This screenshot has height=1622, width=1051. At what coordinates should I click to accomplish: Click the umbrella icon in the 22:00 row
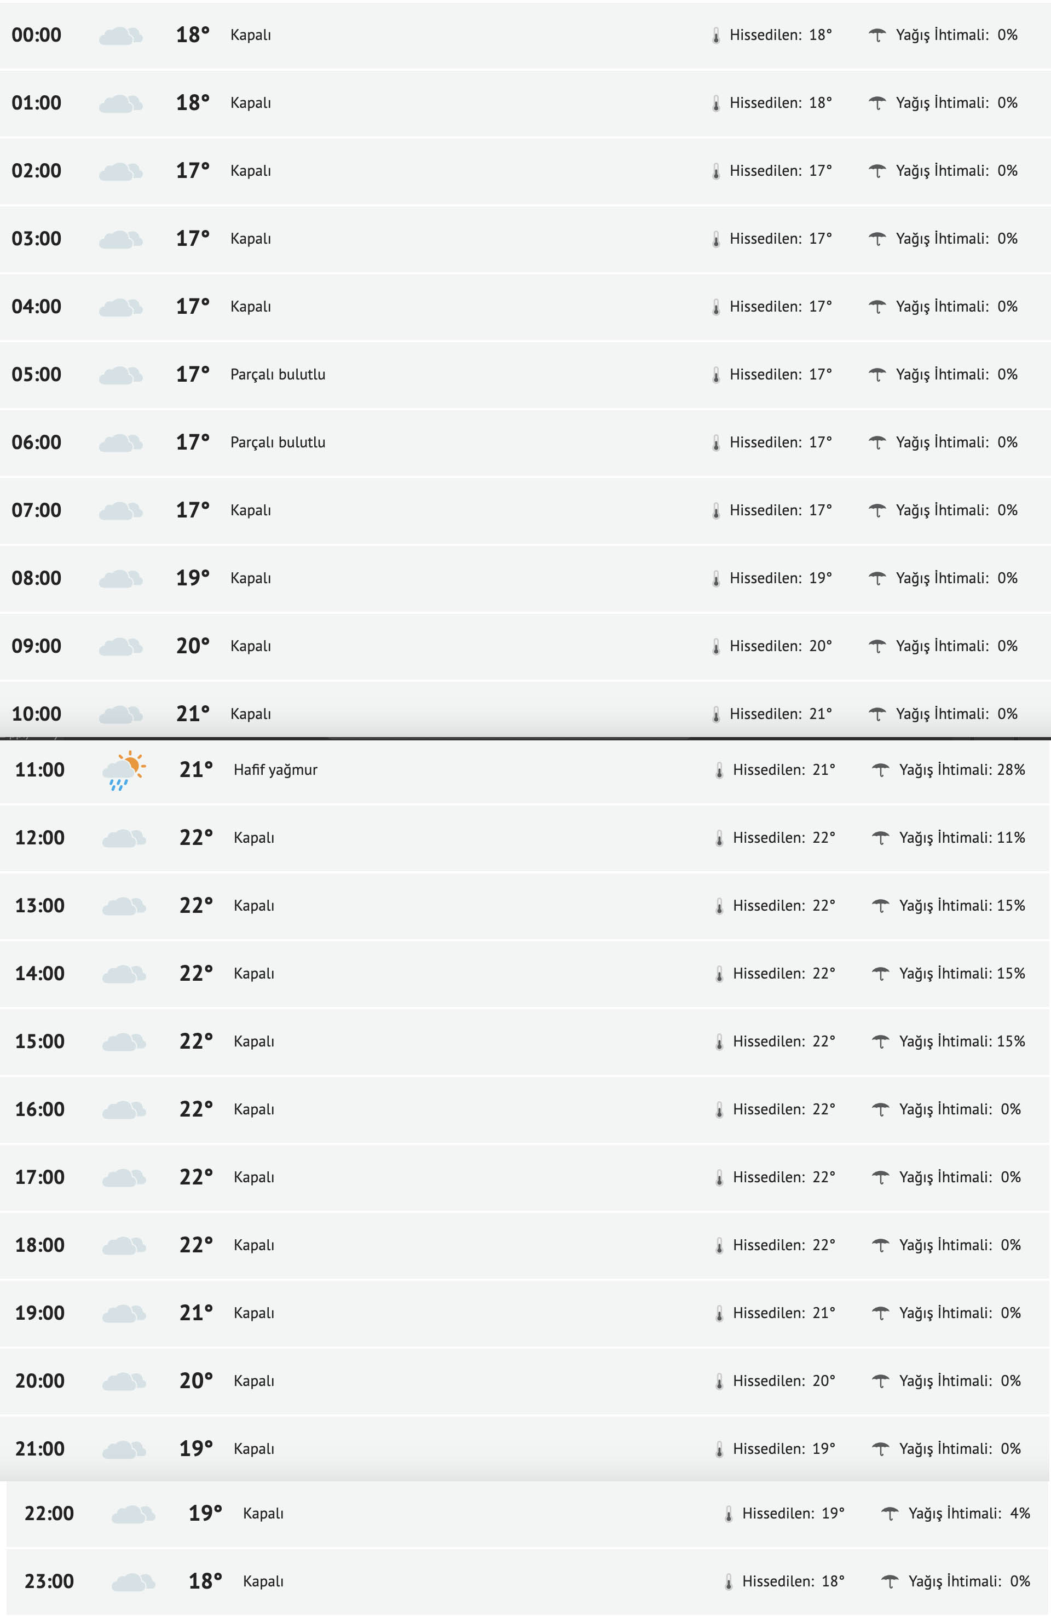point(890,1514)
